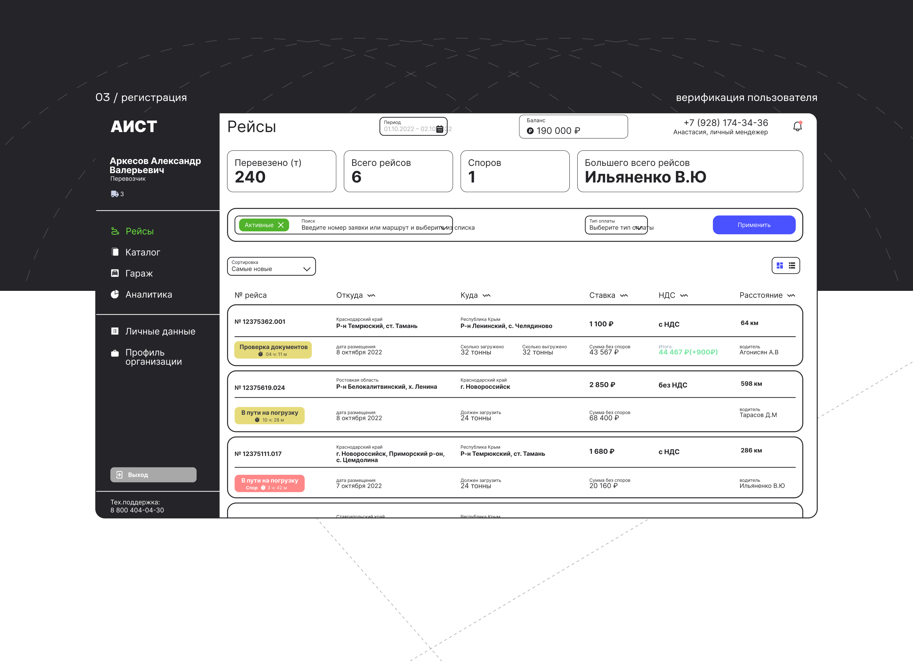The width and height of the screenshot is (913, 661).
Task: Open the Рейсы menu item
Action: click(x=139, y=231)
